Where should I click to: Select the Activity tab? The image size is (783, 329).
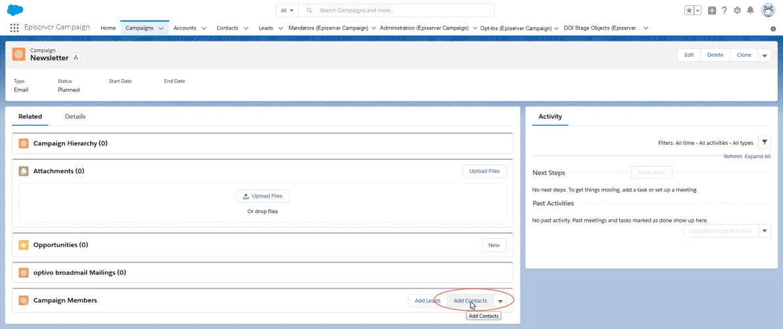point(550,116)
